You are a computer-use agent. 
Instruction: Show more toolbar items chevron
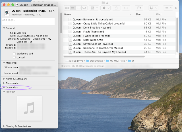point(176,8)
